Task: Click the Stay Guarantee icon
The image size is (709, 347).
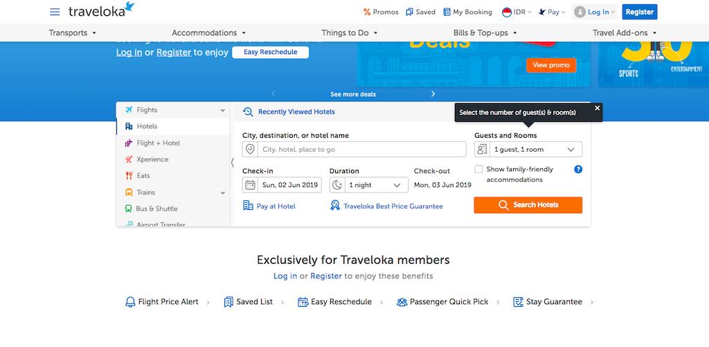Action: click(x=518, y=302)
